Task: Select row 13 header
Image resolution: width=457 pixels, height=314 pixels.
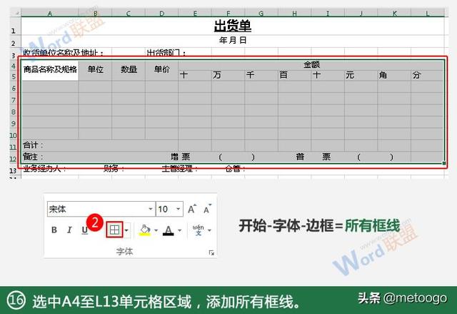Action: [14, 170]
